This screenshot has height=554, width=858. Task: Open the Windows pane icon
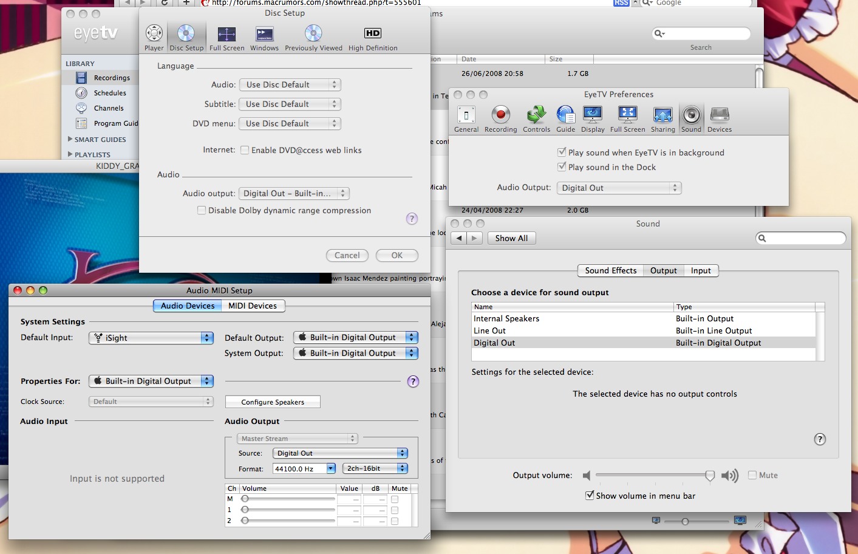pyautogui.click(x=264, y=38)
